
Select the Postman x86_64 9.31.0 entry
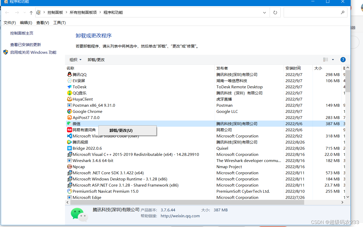click(94, 105)
